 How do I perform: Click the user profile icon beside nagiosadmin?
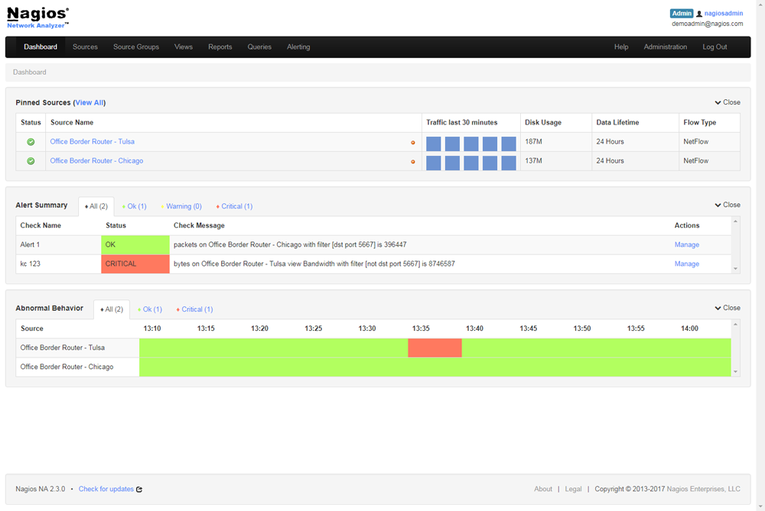[x=699, y=14]
